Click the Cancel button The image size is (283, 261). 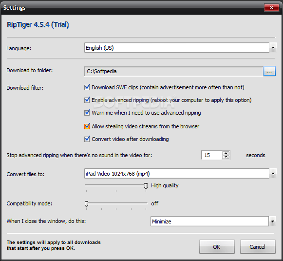coord(258,247)
